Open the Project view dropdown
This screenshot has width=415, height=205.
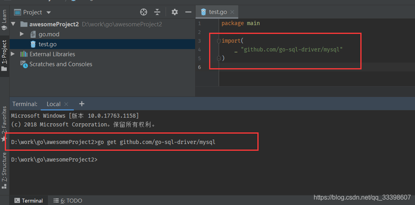click(49, 12)
